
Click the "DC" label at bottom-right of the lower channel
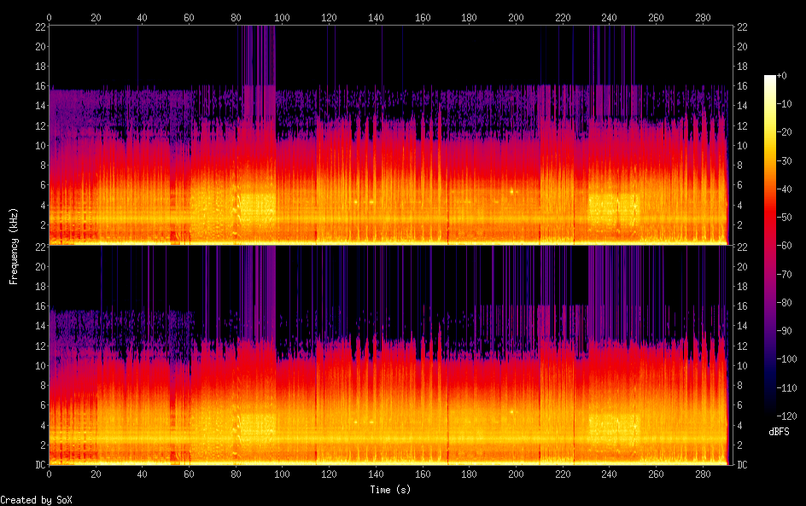point(742,465)
